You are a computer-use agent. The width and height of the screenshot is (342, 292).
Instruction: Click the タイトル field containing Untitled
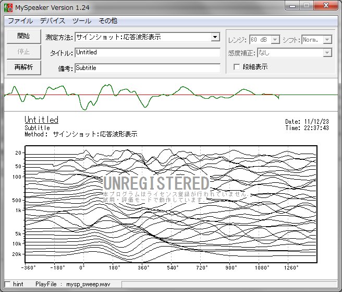[x=148, y=52]
